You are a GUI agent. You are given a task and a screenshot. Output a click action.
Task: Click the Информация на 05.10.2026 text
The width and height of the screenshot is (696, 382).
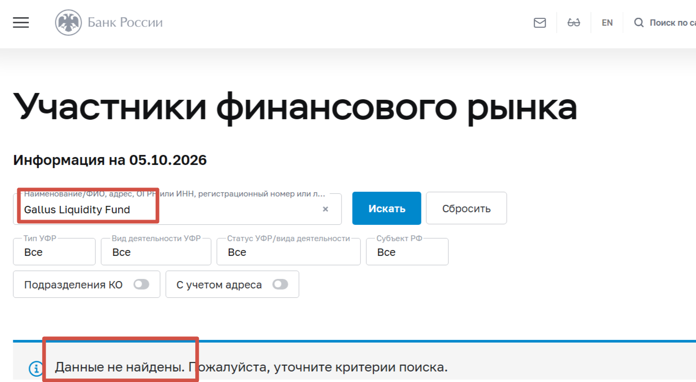click(110, 160)
